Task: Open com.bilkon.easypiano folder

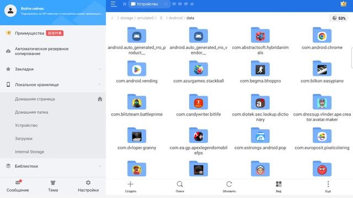Action: [x=322, y=72]
